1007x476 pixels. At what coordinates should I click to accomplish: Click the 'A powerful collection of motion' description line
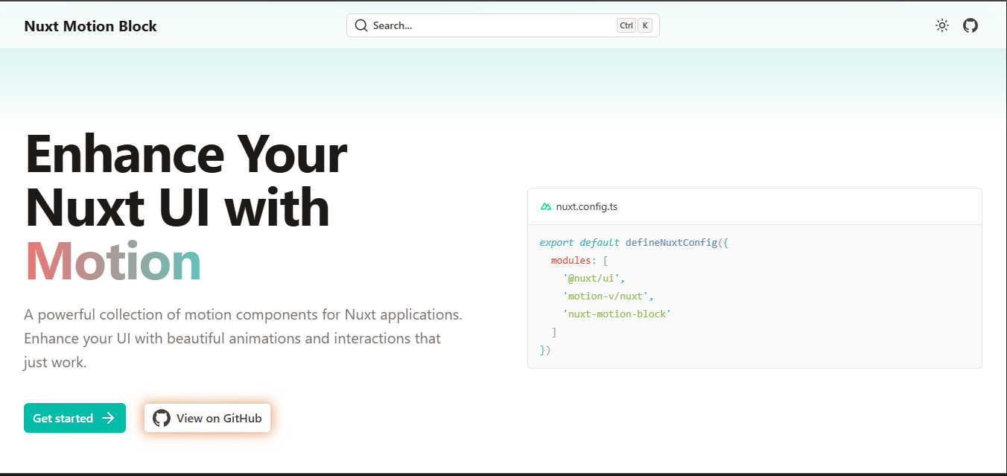coord(244,314)
